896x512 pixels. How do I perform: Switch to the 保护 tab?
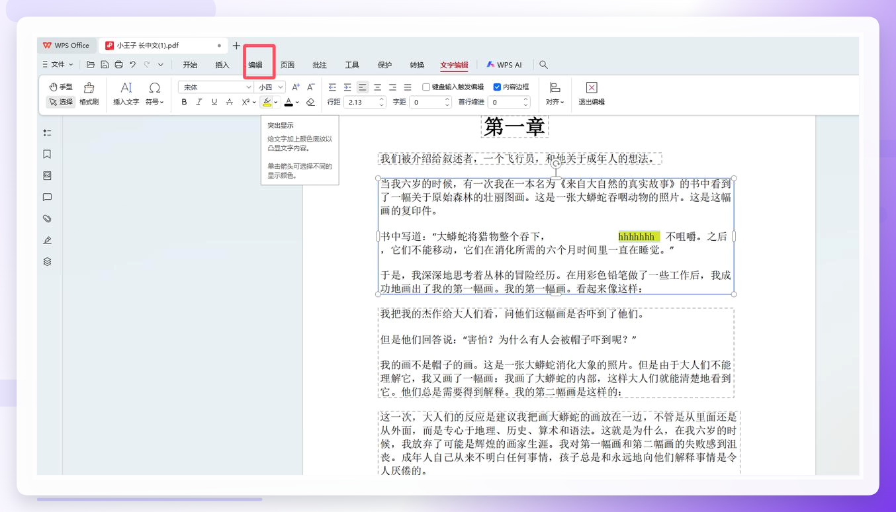(384, 65)
